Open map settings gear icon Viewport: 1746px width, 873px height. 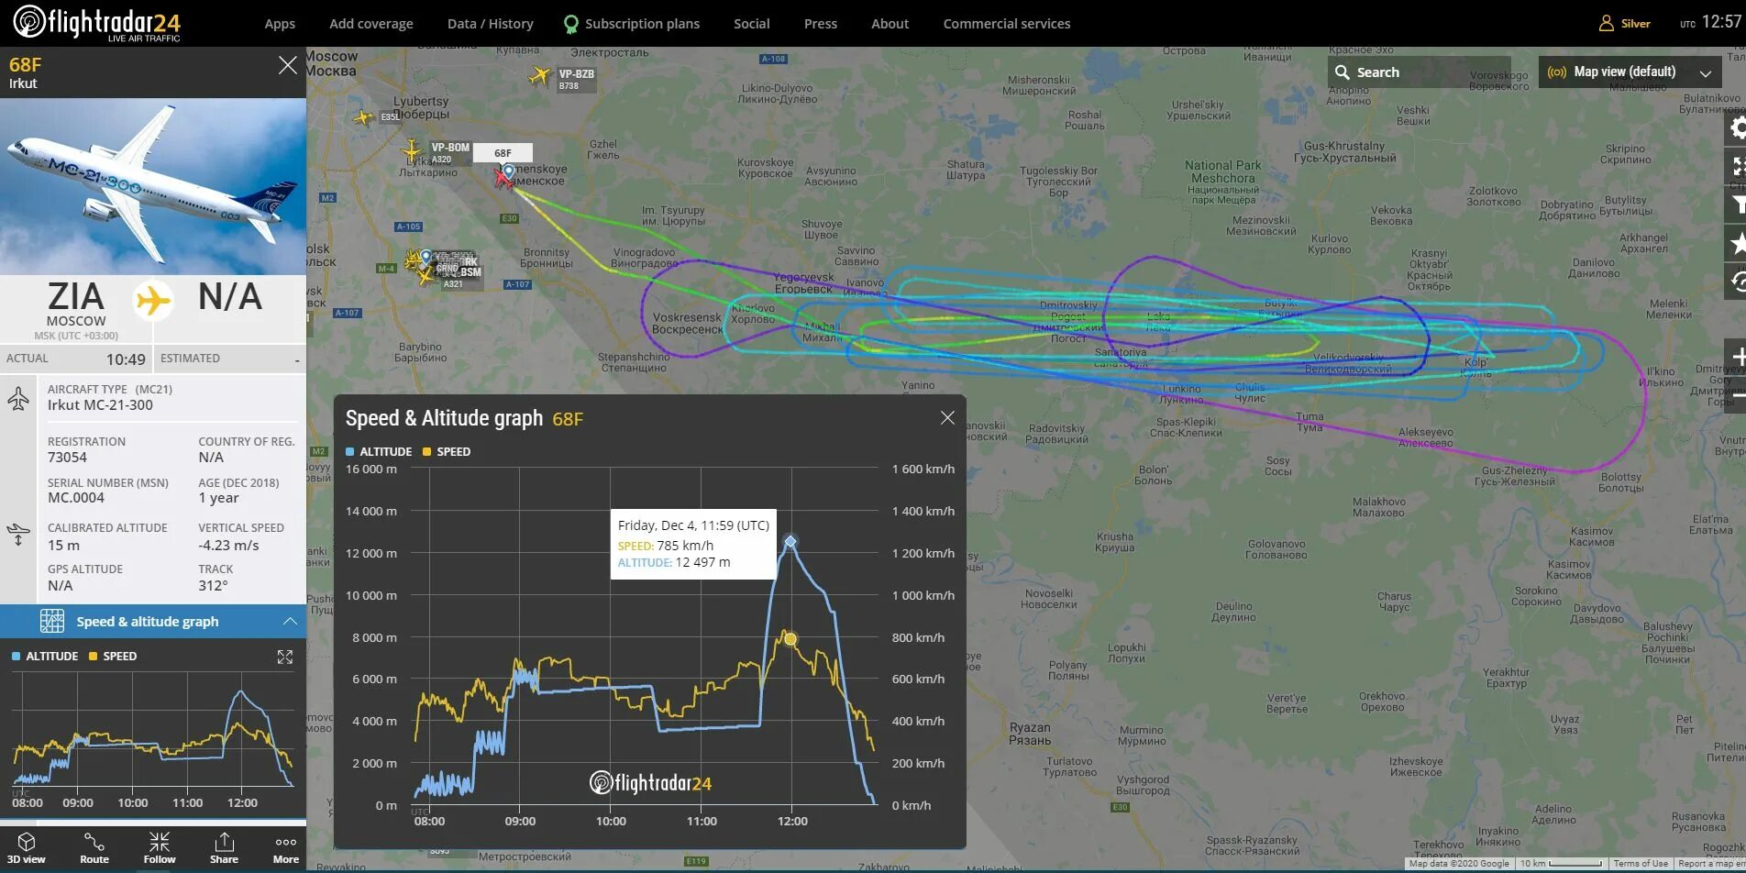(1737, 127)
